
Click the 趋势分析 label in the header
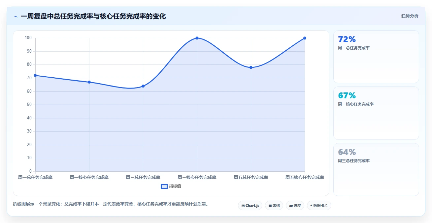pyautogui.click(x=410, y=16)
